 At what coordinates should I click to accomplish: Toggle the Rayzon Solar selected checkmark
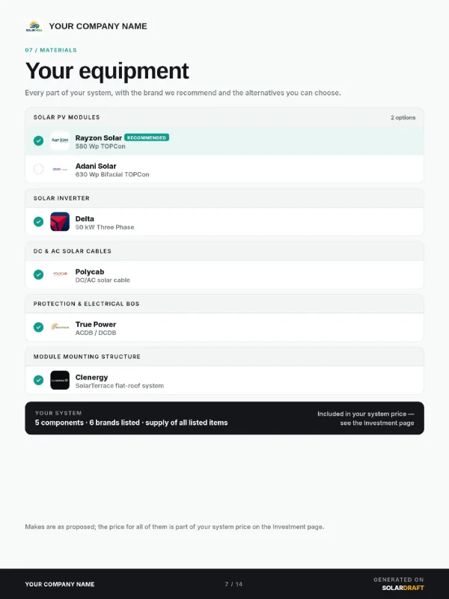39,141
